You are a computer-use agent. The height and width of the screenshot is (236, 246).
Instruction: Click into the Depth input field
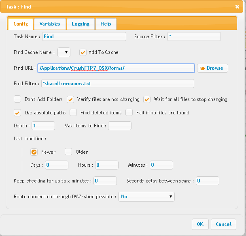43,126
